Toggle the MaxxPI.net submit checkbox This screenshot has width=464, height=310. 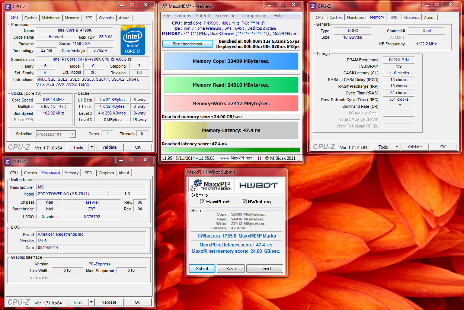pyautogui.click(x=203, y=202)
